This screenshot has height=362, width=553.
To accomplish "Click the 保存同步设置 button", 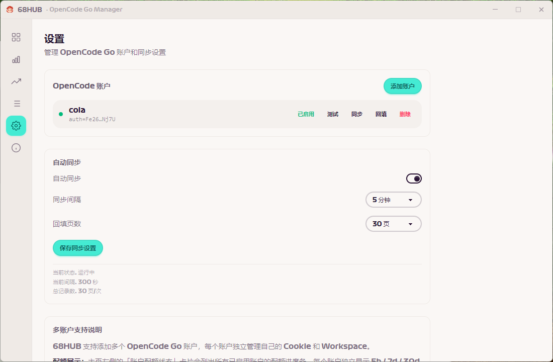I will pos(77,248).
